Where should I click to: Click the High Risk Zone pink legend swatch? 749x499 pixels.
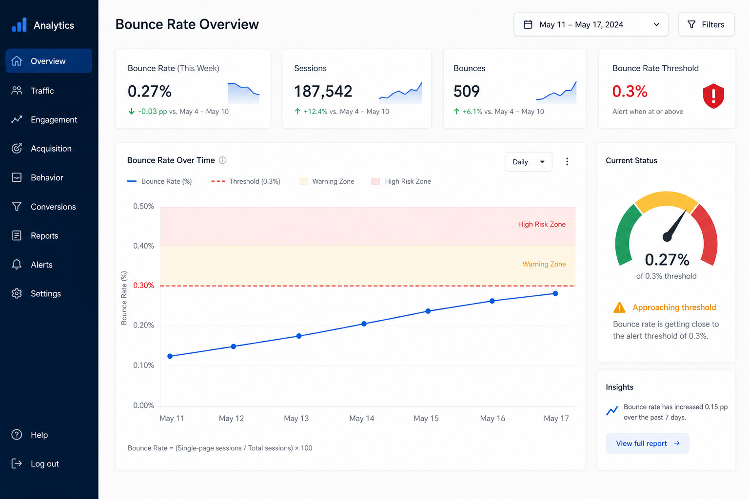pyautogui.click(x=375, y=181)
